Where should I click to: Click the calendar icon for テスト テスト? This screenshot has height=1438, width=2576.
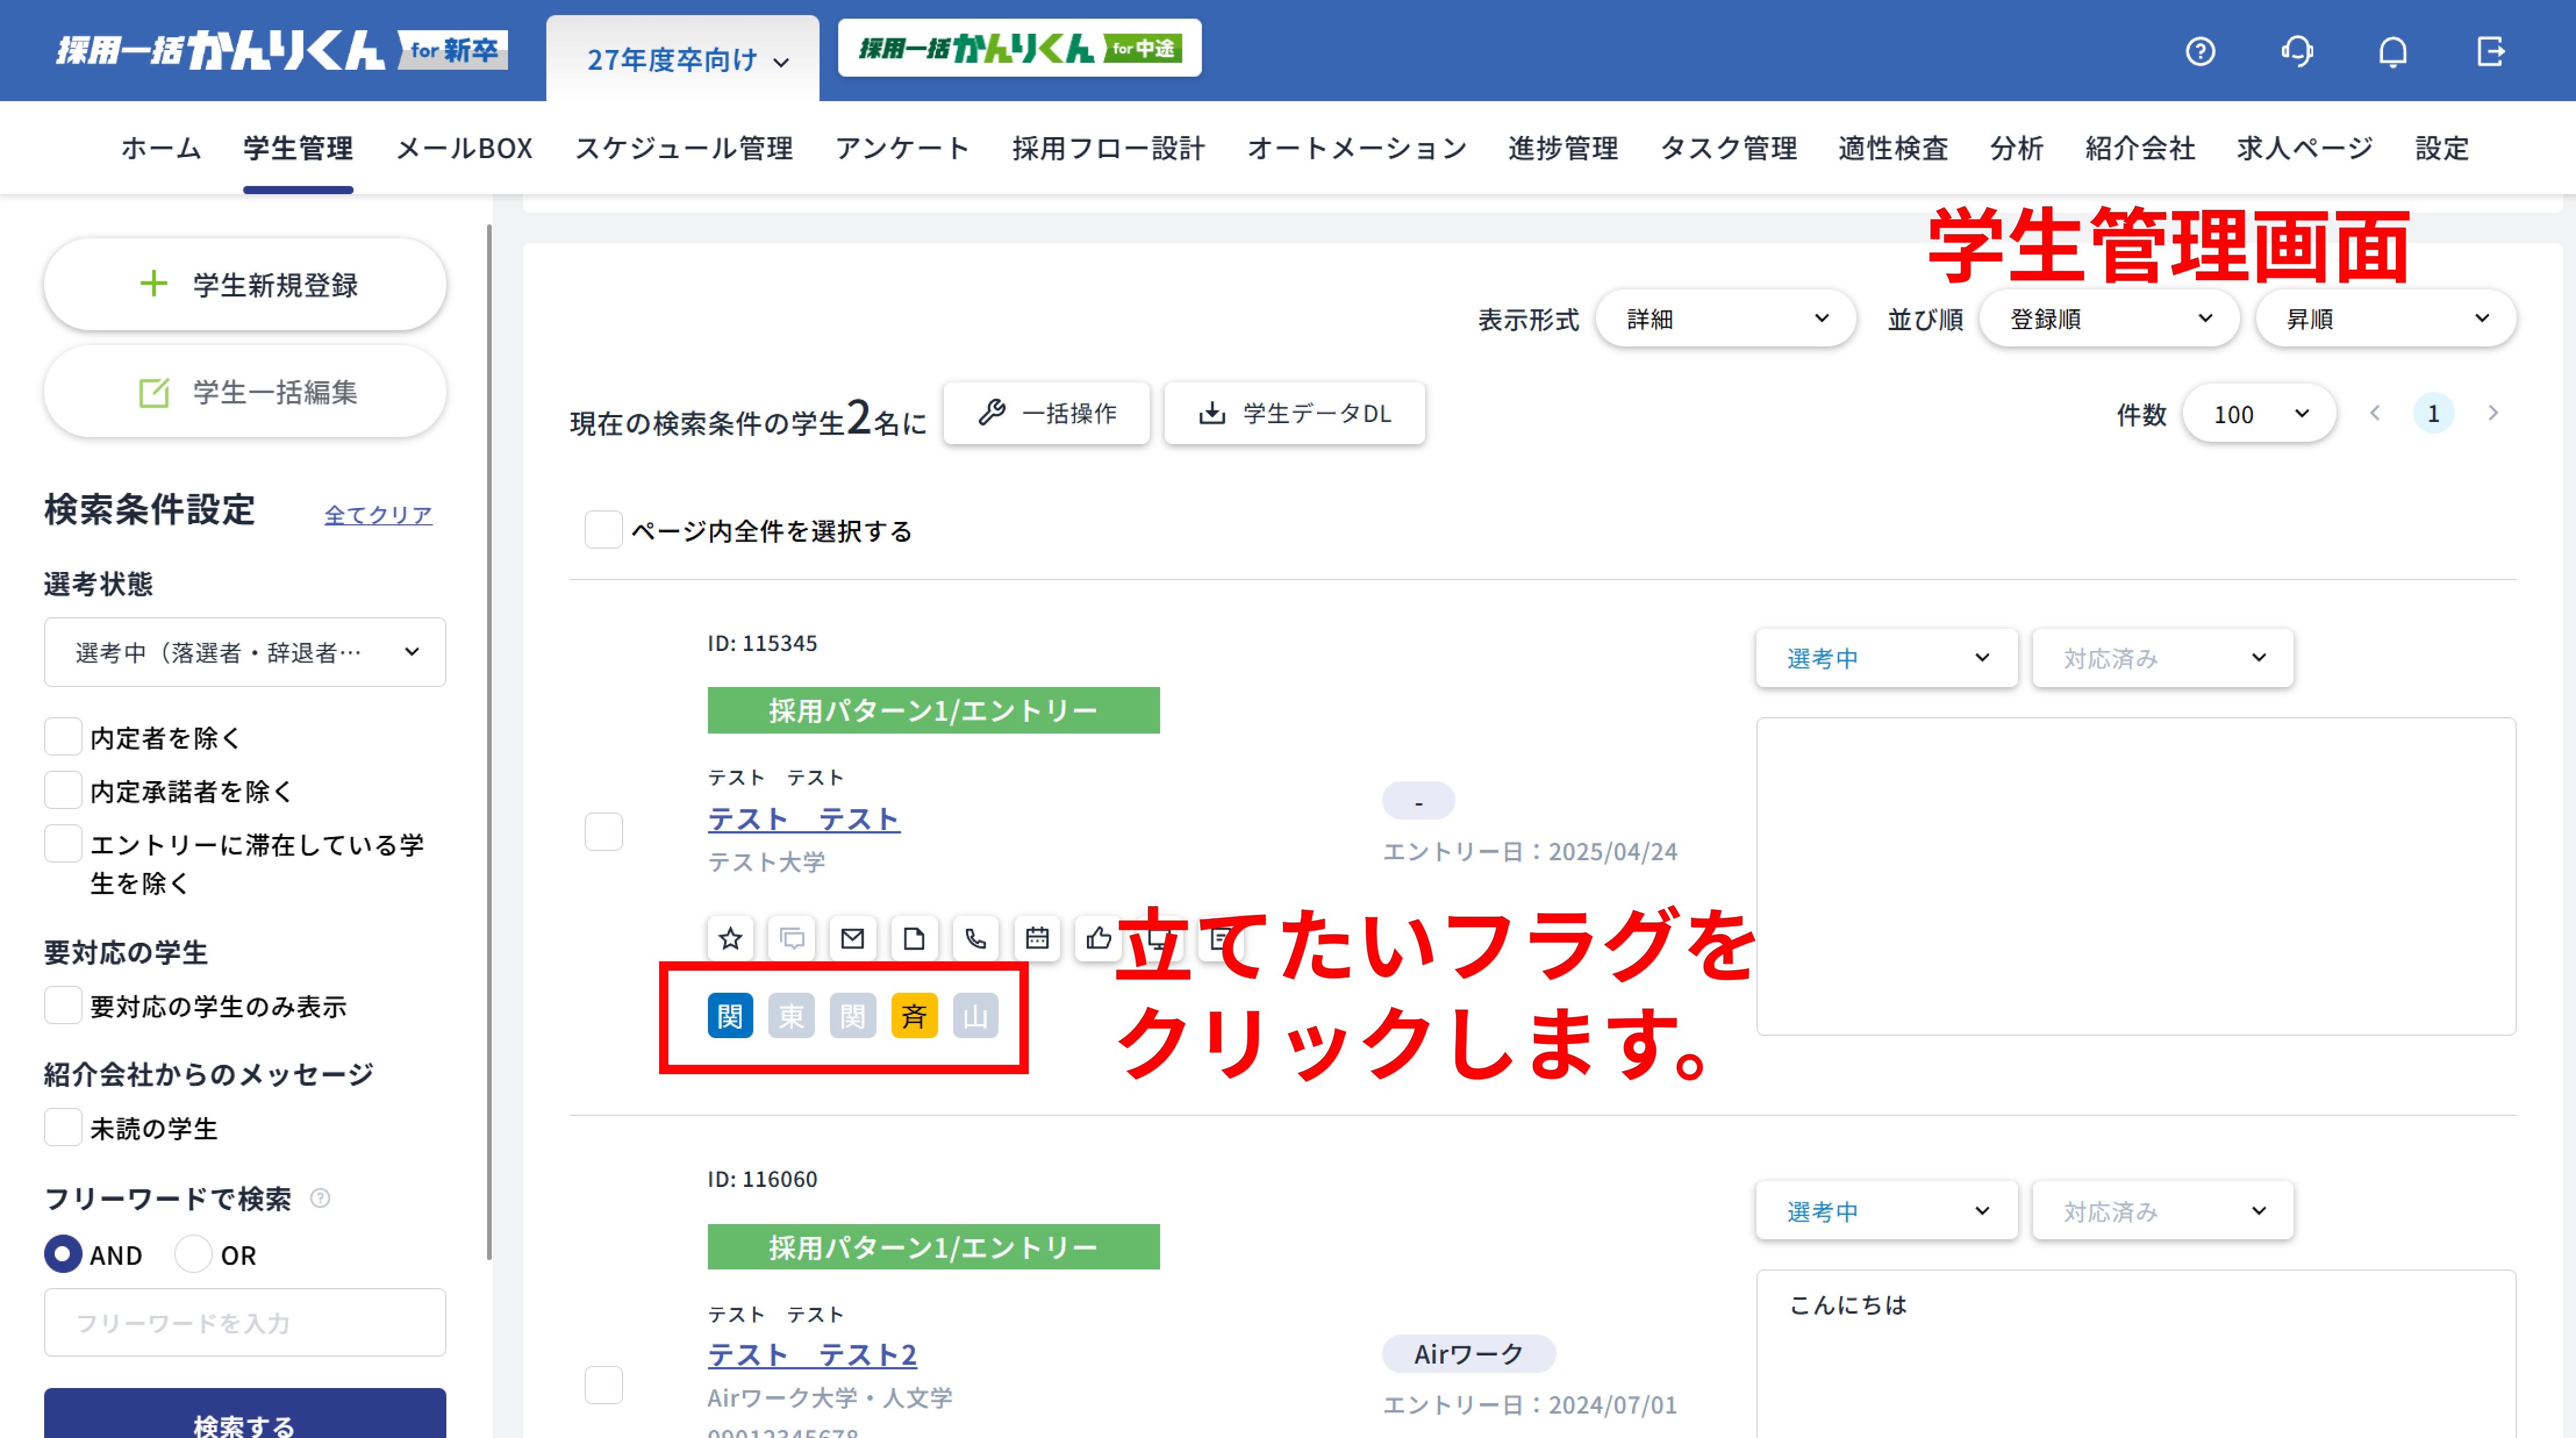(1036, 938)
